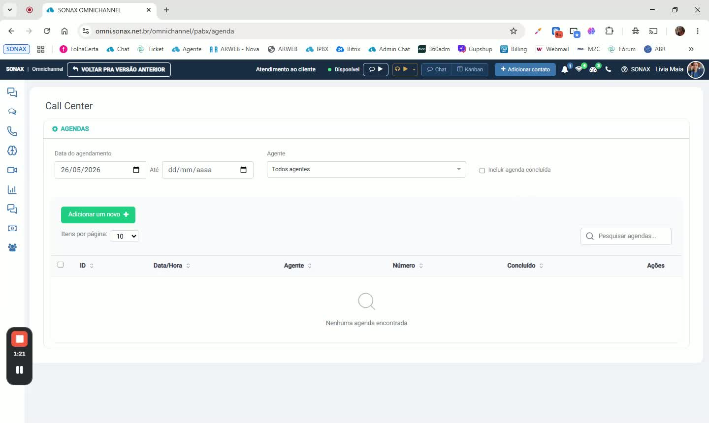Open Livia Maia profile avatar
Screen dimensions: 709x423
point(696,69)
